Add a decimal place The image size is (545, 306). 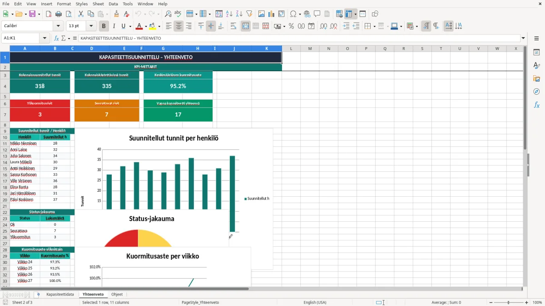point(323,26)
